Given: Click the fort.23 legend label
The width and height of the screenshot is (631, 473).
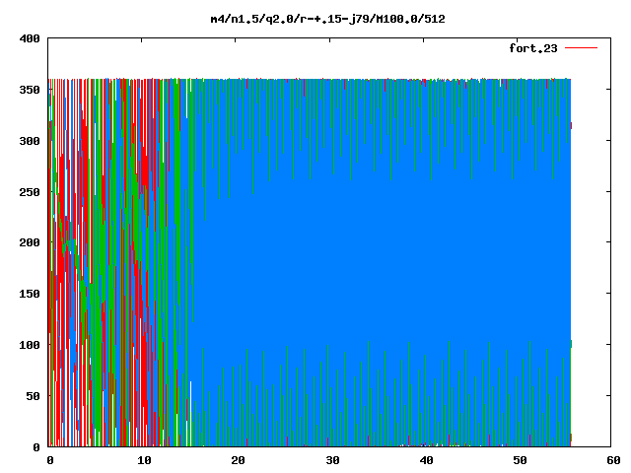Looking at the screenshot, I should coord(533,48).
